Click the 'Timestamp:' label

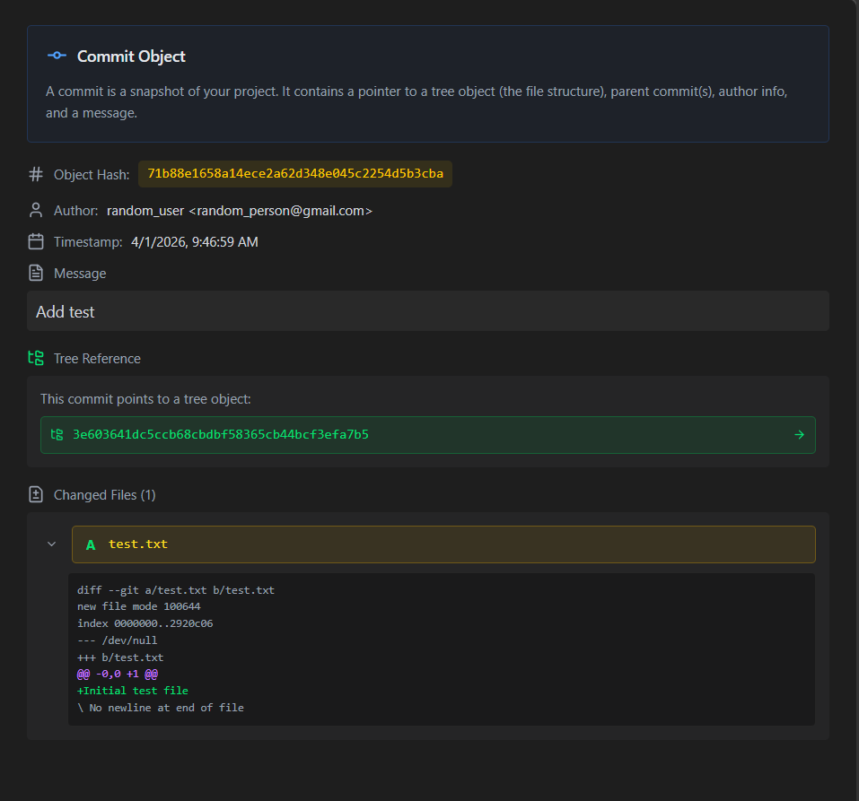tap(88, 242)
